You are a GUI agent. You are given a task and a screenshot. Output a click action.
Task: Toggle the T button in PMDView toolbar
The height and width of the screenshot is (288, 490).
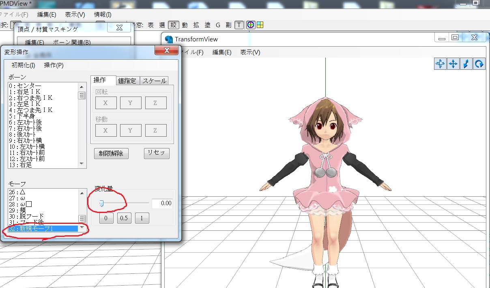pos(239,25)
